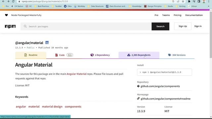Click the magnifier icon in search box
The height and width of the screenshot is (119, 212).
[25, 26]
